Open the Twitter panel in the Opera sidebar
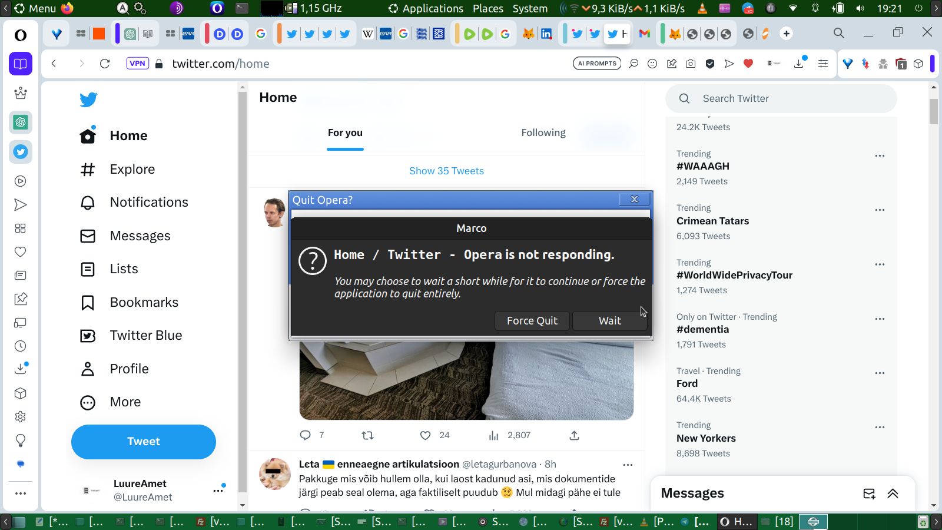Image resolution: width=942 pixels, height=530 pixels. tap(21, 152)
